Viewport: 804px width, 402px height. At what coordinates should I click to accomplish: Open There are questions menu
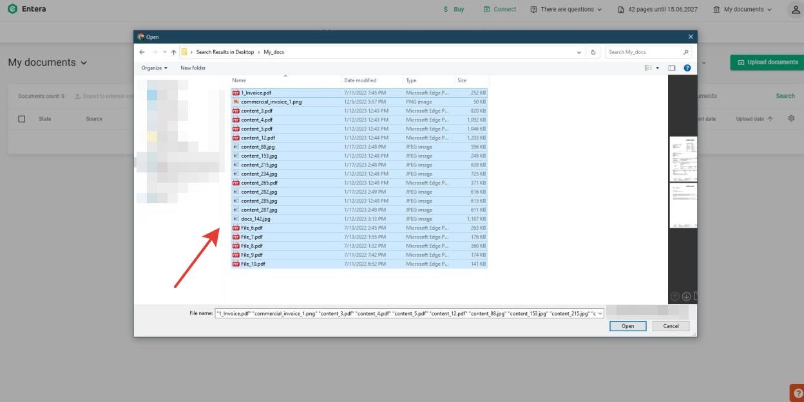click(566, 10)
